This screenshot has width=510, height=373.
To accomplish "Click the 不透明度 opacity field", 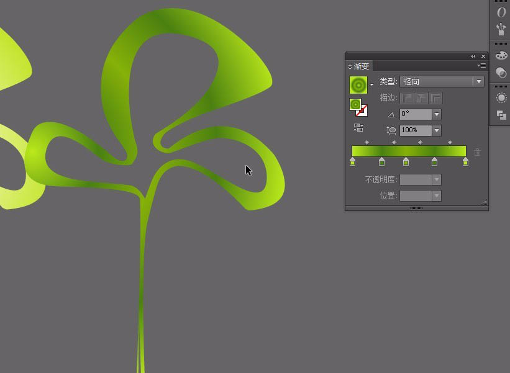I will click(416, 179).
